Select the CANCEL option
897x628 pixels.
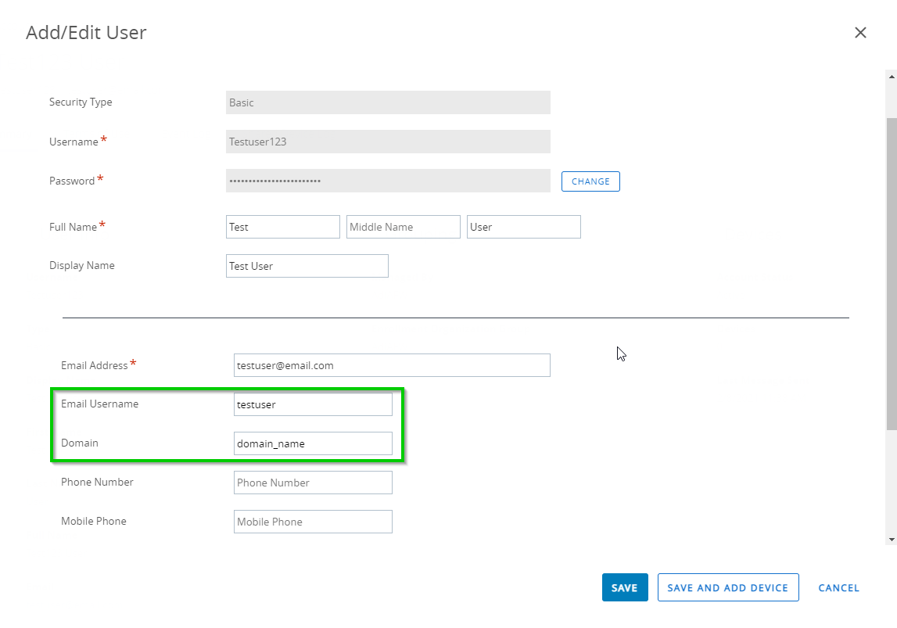click(838, 587)
